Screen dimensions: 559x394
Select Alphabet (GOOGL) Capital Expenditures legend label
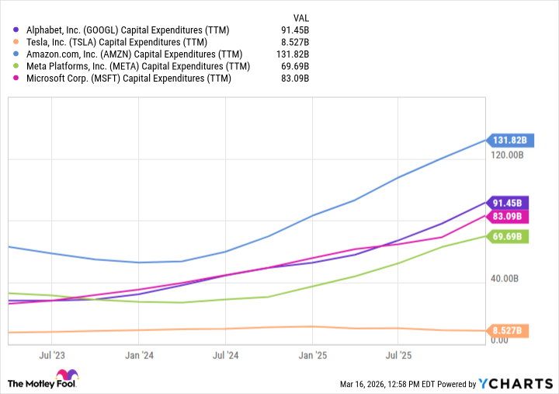click(x=130, y=30)
